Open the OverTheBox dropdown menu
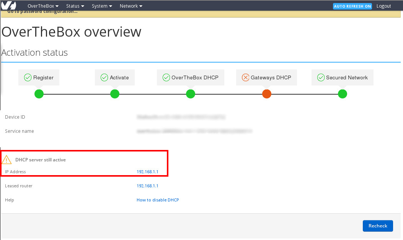 pyautogui.click(x=43, y=6)
